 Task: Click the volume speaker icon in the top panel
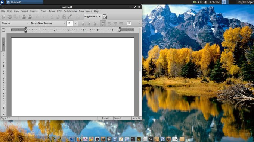coord(200,2)
